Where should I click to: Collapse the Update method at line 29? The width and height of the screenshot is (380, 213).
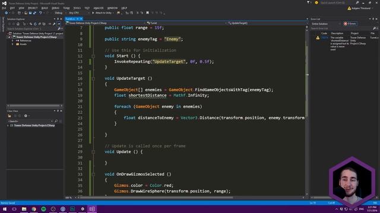(93, 152)
